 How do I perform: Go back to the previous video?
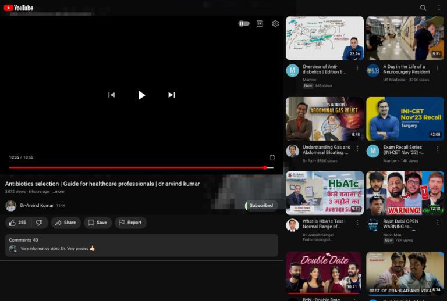pos(112,95)
